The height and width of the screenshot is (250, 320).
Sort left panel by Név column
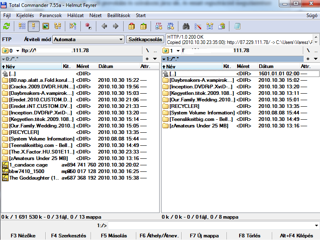click(32, 66)
